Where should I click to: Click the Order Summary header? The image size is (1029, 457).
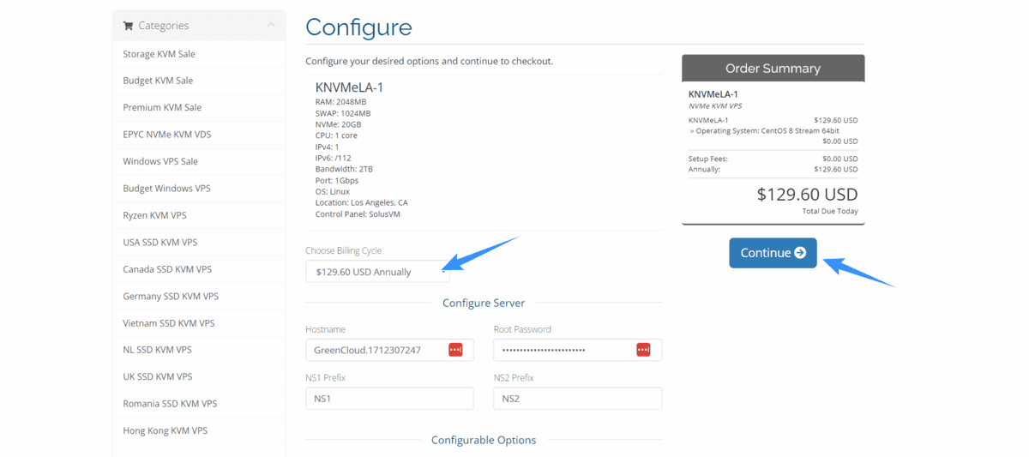point(773,69)
